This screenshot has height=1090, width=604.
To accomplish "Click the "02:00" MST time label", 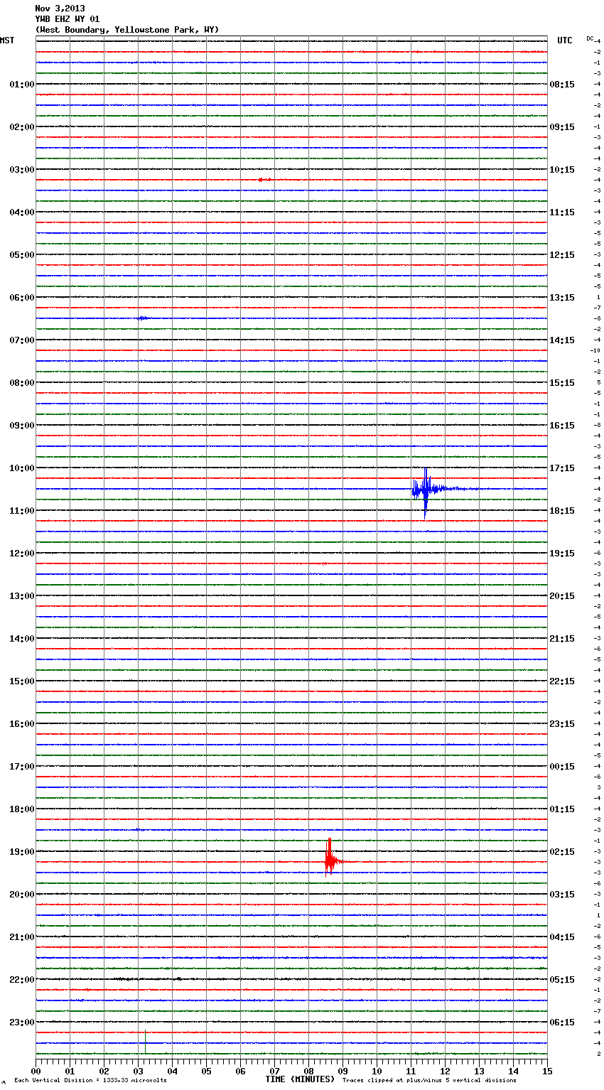I will (22, 127).
